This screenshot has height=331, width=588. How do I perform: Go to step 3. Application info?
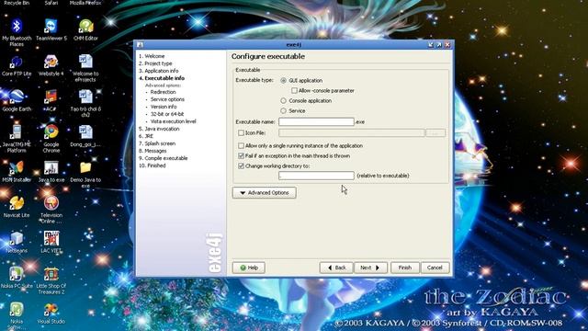(x=159, y=71)
